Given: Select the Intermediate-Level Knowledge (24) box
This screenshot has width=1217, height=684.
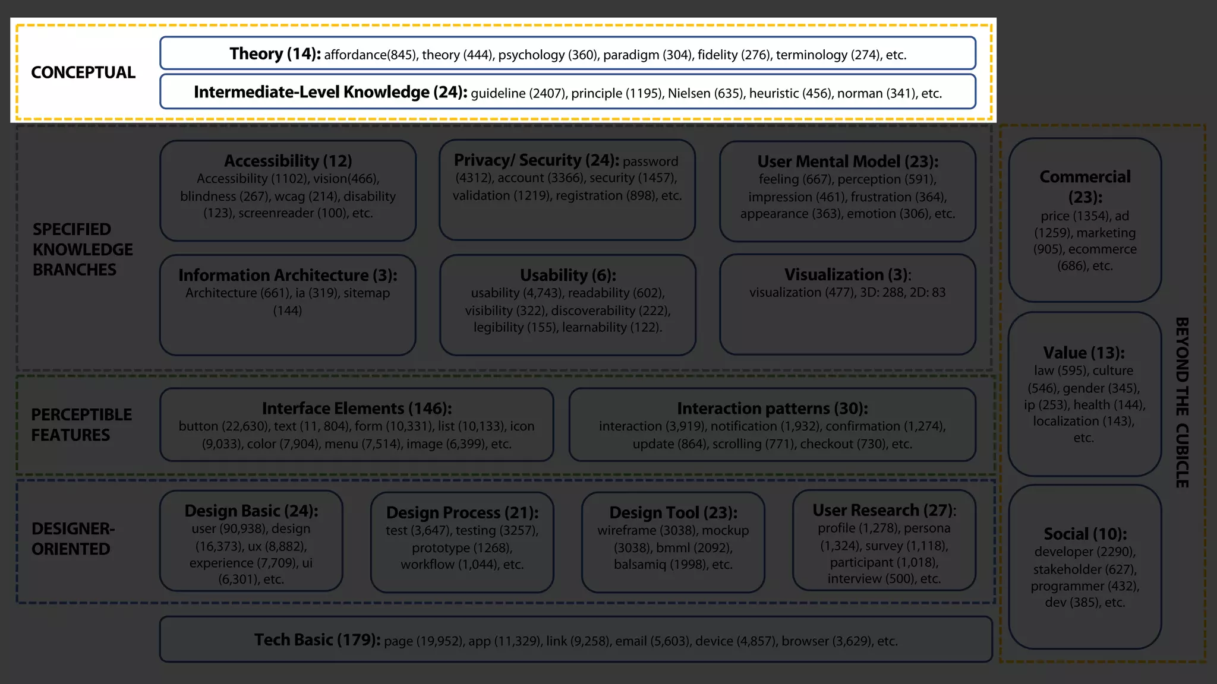Looking at the screenshot, I should 567,92.
